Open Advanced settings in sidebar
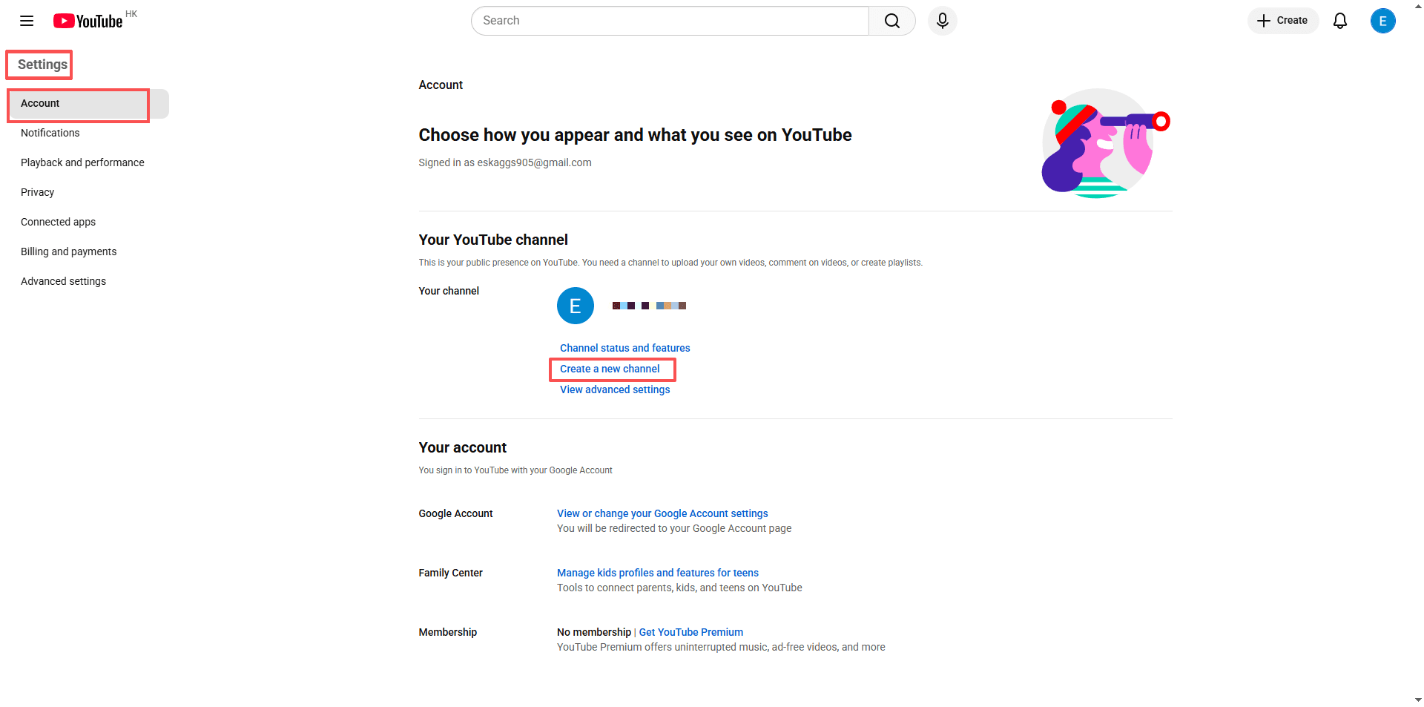The height and width of the screenshot is (707, 1424). pos(88,282)
